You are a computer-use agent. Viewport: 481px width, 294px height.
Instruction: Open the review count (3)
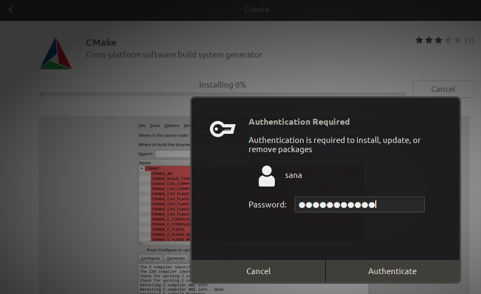pyautogui.click(x=469, y=40)
